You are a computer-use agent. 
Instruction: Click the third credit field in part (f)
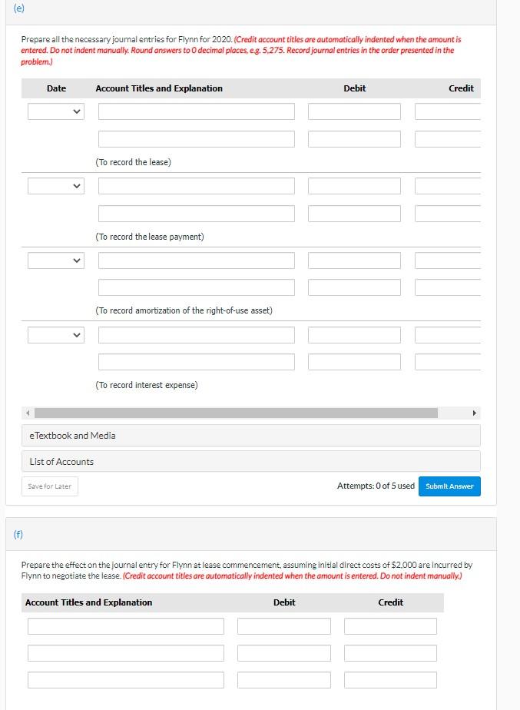click(x=390, y=680)
